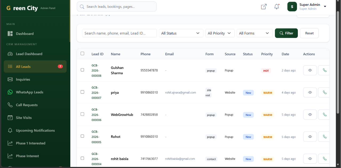Click the site visit form tag for priya

[x=209, y=93]
